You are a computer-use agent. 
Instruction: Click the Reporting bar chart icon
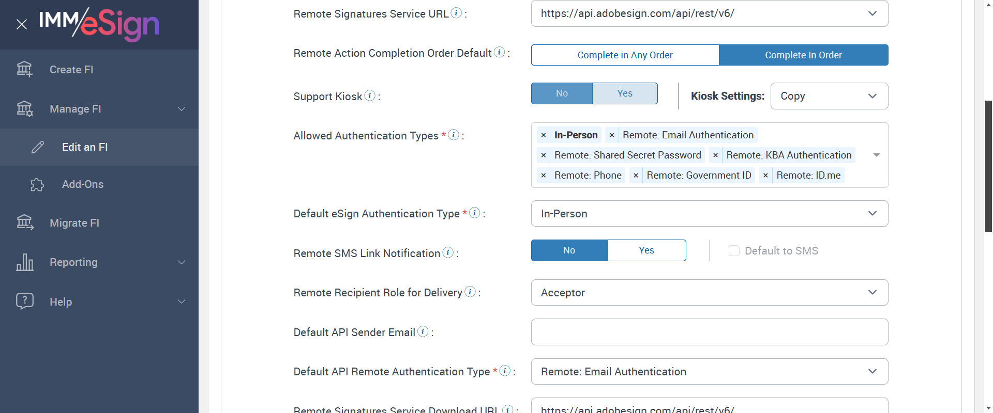coord(24,262)
